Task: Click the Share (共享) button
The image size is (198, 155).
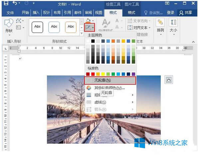Action: tap(186, 13)
